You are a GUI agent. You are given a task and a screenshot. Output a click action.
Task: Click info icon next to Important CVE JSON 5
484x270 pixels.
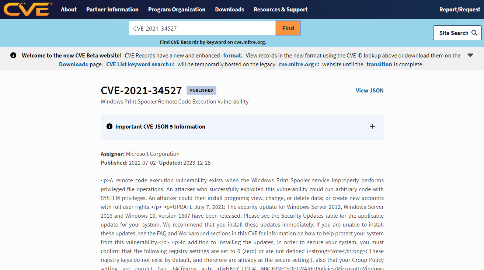pyautogui.click(x=109, y=126)
